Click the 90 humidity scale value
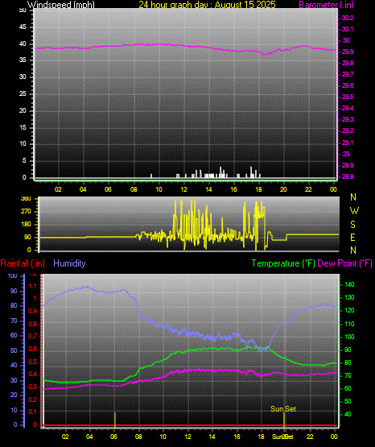Image resolution: width=375 pixels, height=447 pixels. pos(14,291)
